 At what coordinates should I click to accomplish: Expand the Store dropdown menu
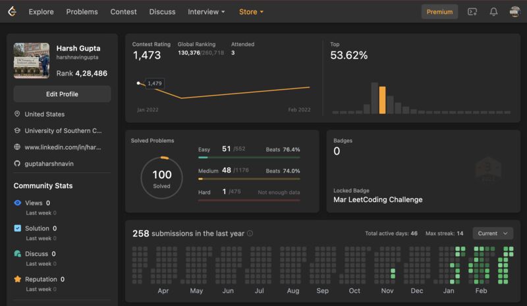point(251,12)
